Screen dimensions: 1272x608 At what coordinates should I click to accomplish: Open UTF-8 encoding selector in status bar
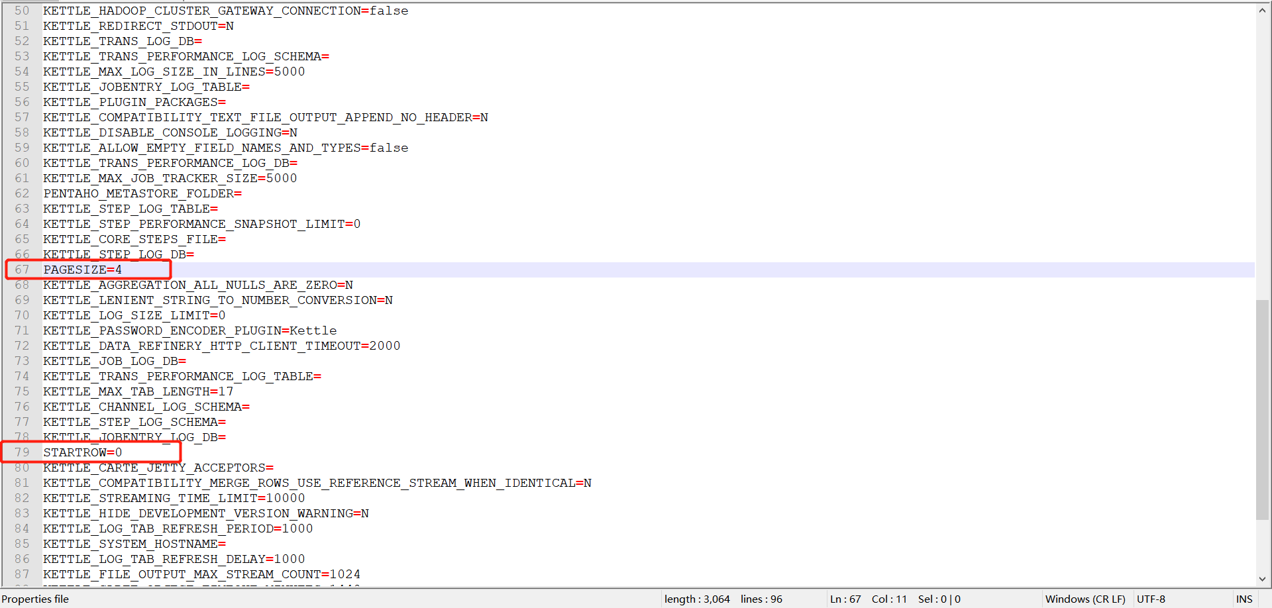pyautogui.click(x=1151, y=599)
